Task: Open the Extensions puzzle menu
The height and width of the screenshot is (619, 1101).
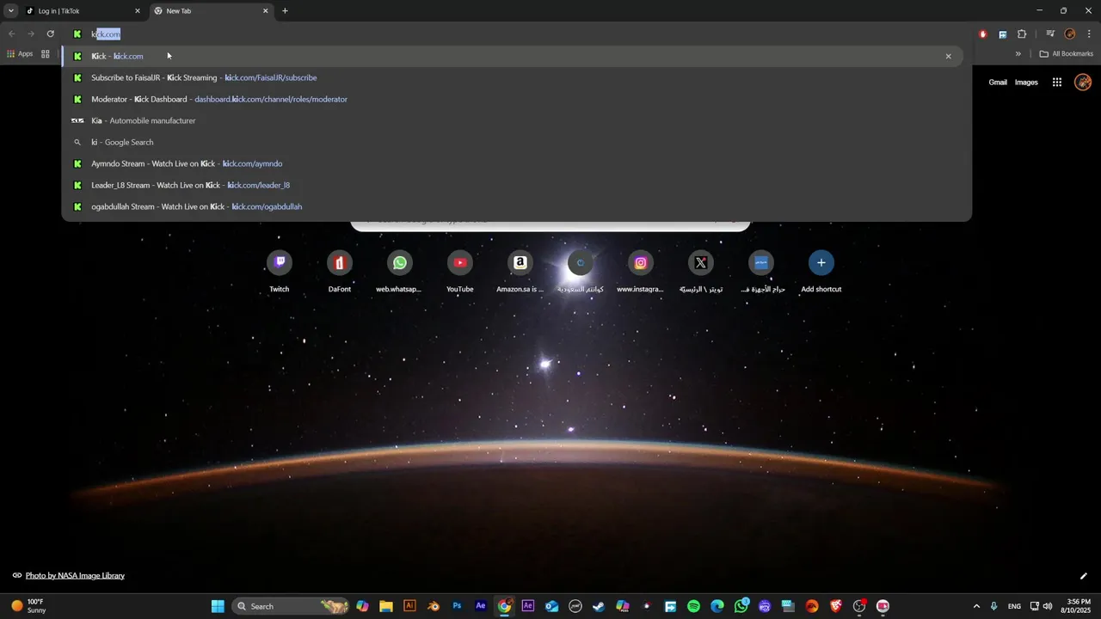Action: pyautogui.click(x=1022, y=34)
